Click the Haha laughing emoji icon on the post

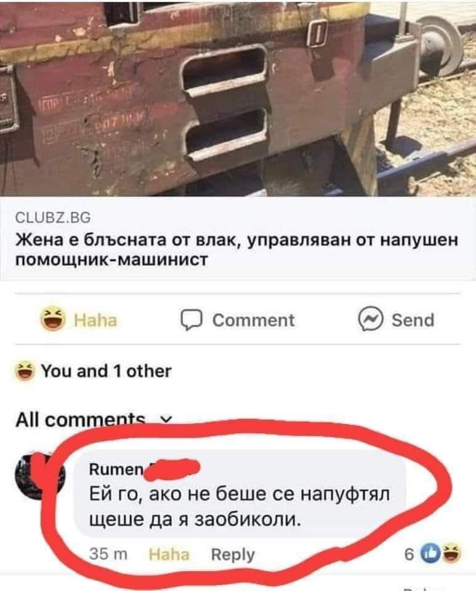(x=52, y=320)
